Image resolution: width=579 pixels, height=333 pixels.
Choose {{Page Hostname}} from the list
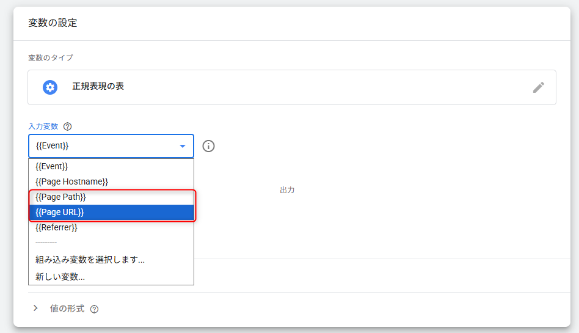pyautogui.click(x=71, y=181)
